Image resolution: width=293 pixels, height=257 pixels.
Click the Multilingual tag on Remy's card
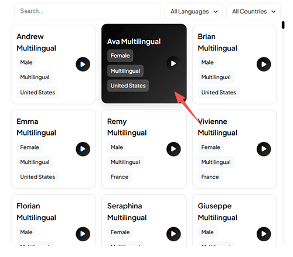[x=125, y=162]
